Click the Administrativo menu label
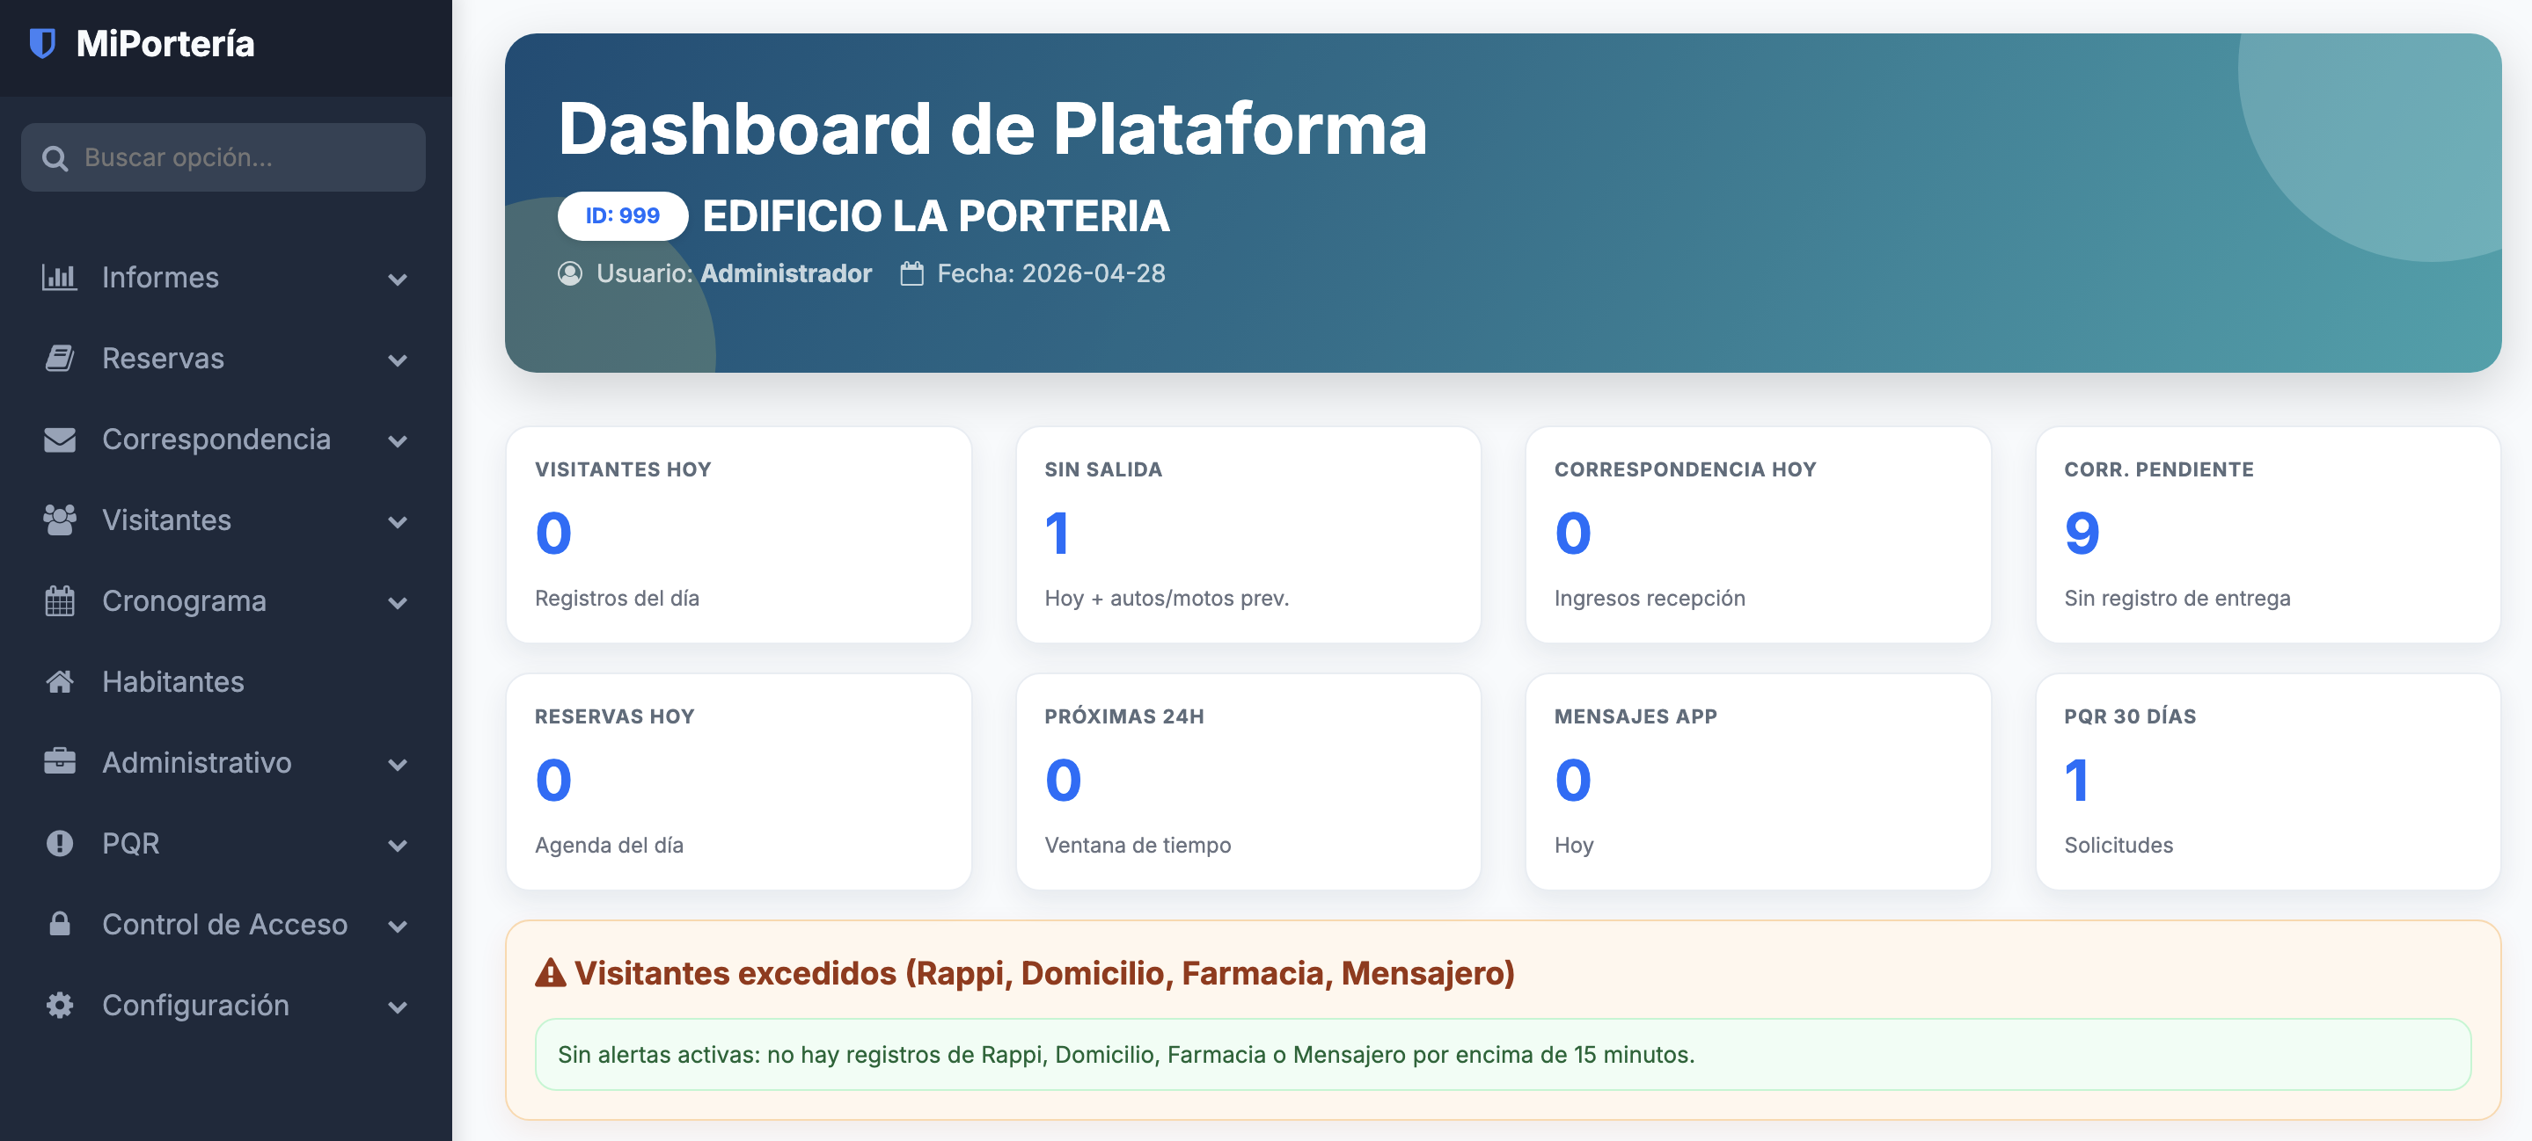2532x1141 pixels. point(196,762)
